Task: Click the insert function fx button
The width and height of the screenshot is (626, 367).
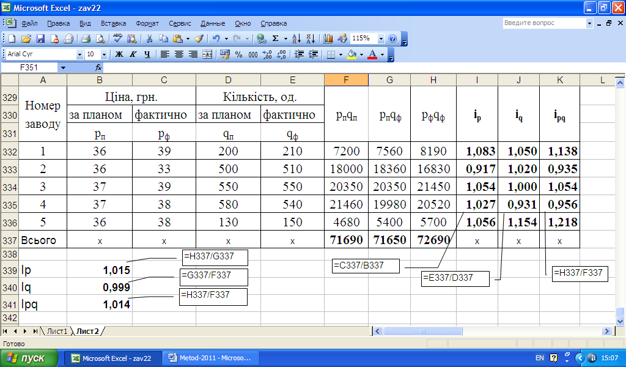Action: 98,68
